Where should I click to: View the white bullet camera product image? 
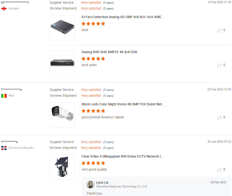click(x=62, y=115)
